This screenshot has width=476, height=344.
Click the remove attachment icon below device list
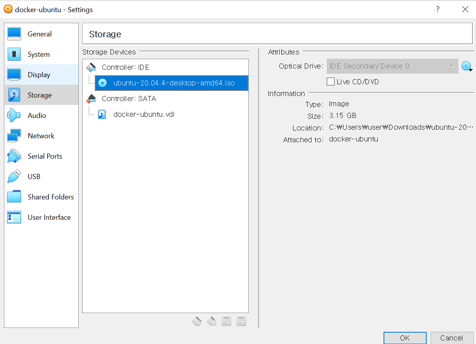click(x=241, y=322)
